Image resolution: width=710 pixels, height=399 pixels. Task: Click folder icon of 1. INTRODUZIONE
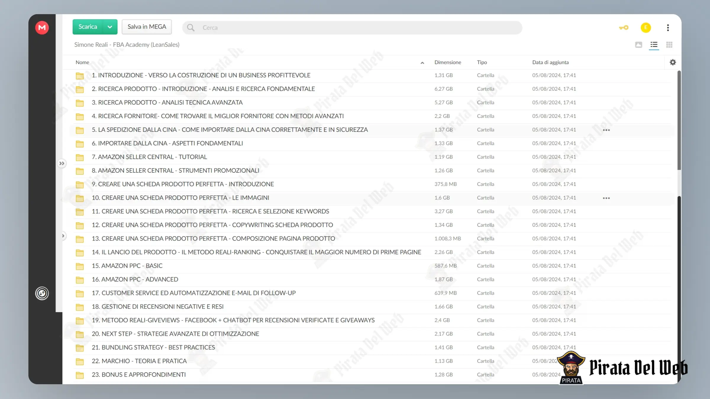click(x=80, y=76)
